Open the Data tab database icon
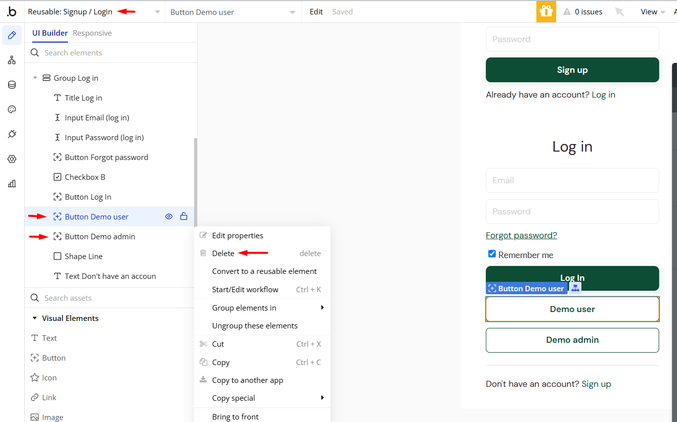677x422 pixels. pos(12,85)
